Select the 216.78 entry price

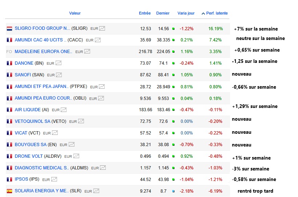pyautogui.click(x=145, y=52)
